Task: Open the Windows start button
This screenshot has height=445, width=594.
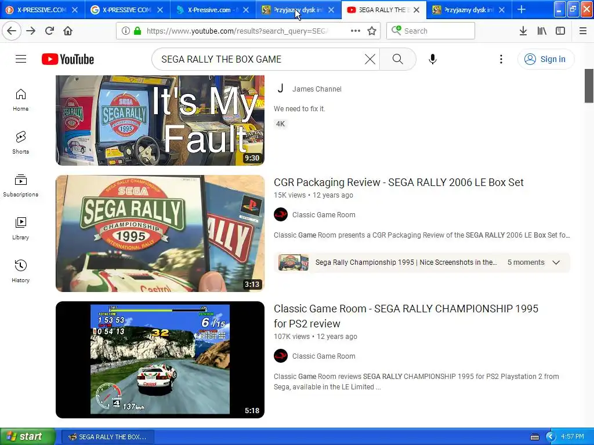Action: 27,436
